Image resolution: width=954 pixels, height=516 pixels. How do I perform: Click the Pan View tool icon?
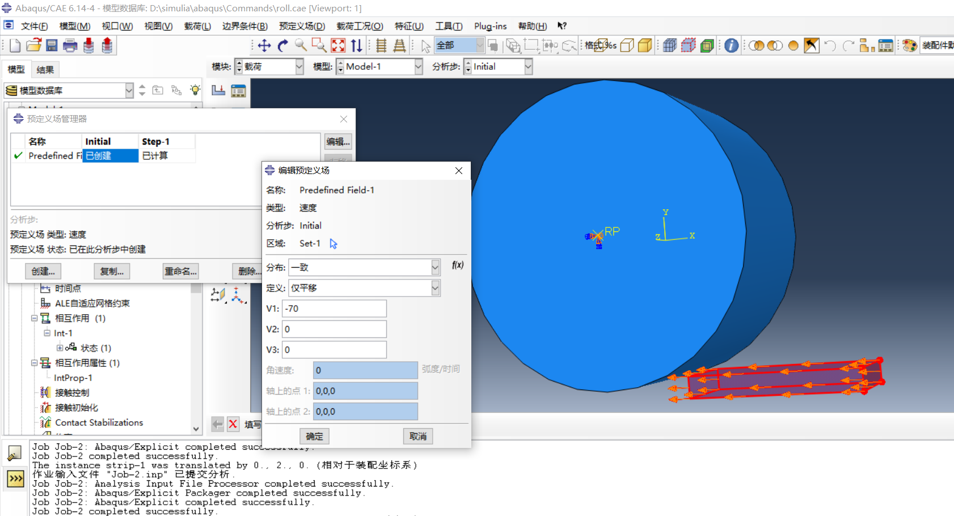point(264,46)
